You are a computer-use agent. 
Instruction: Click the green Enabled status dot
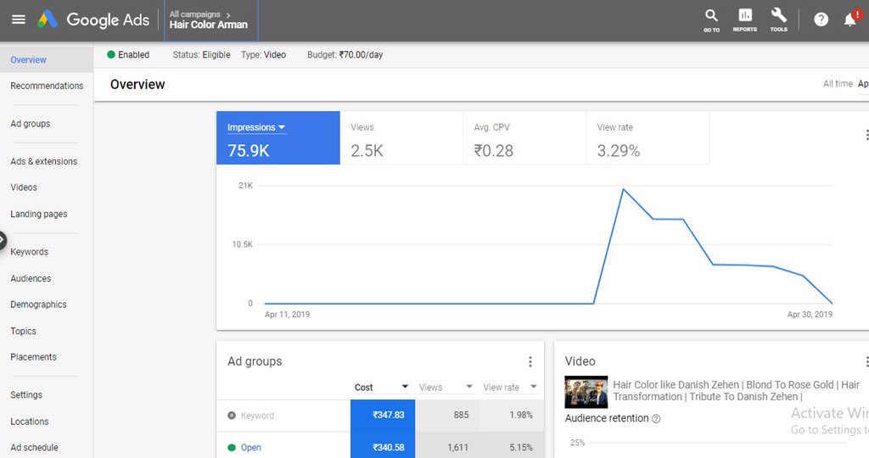pos(111,54)
